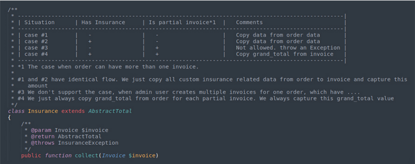Image resolution: width=415 pixels, height=164 pixels.
Task: Click the Comments column header
Action: click(249, 22)
